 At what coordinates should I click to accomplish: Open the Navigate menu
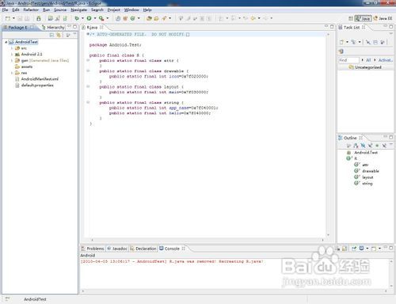[78, 9]
